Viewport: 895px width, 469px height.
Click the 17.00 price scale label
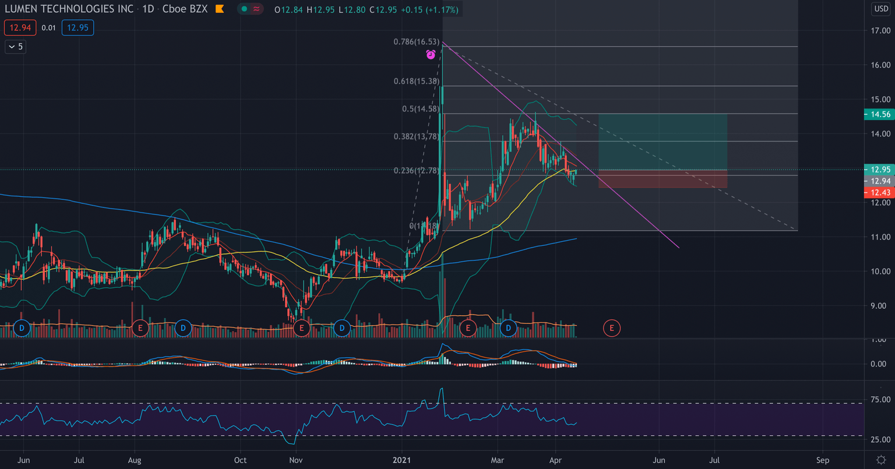(x=880, y=30)
